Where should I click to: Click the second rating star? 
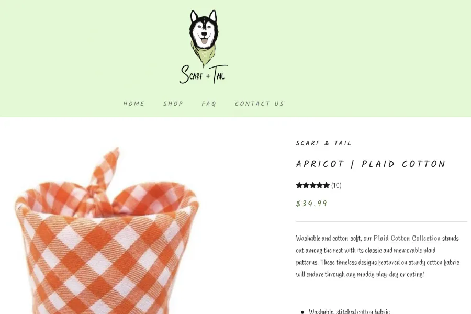(x=306, y=185)
